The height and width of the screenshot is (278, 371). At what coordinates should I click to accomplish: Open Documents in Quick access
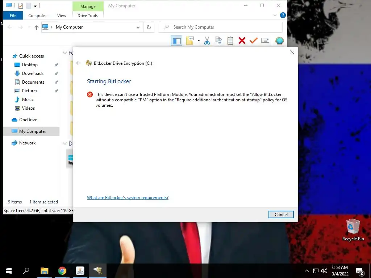pos(33,82)
